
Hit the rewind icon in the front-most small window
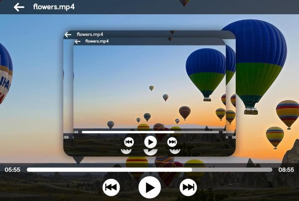pyautogui.click(x=129, y=142)
